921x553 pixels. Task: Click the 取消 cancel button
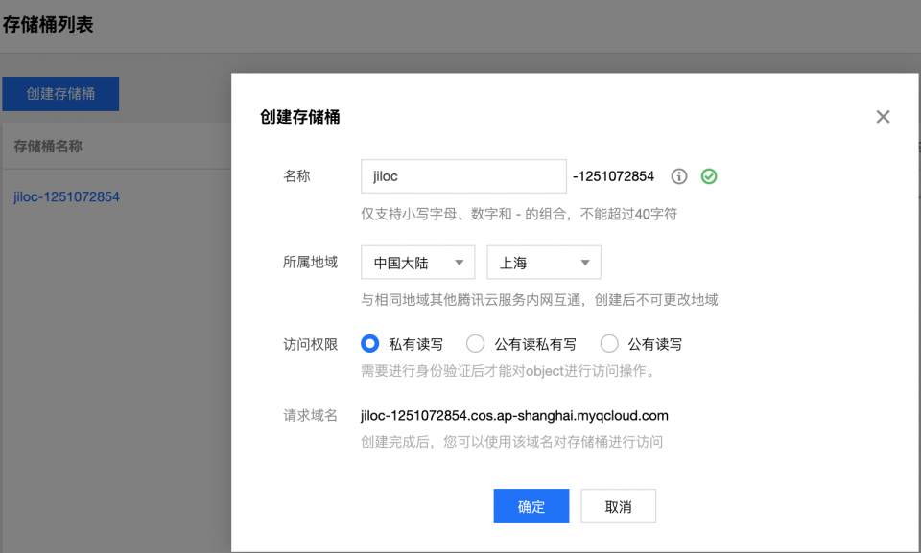tap(619, 506)
